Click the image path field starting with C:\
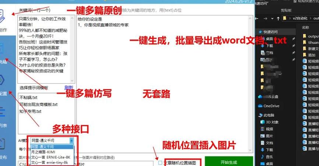Image resolution: width=319 pixels, height=166 pixels. (86, 163)
